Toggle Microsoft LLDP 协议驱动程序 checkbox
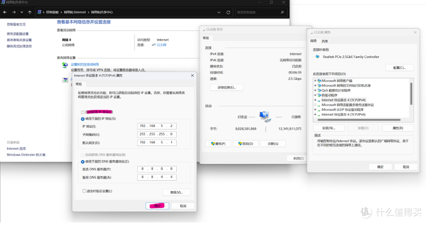 pyautogui.click(x=315, y=110)
